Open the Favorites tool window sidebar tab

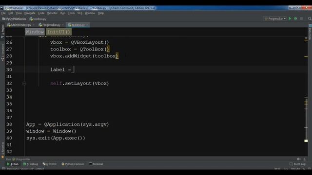click(2, 150)
